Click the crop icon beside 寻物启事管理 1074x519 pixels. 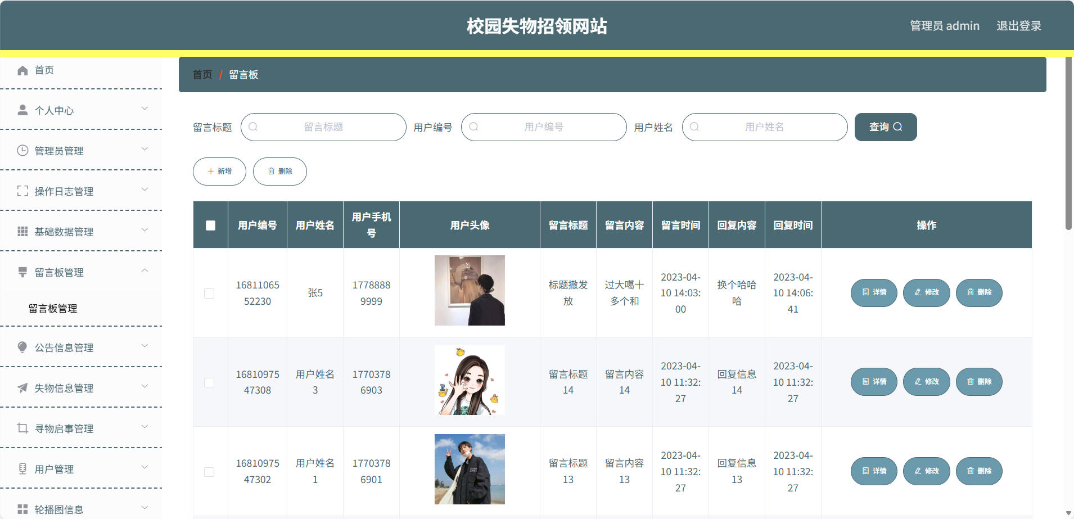tap(22, 428)
